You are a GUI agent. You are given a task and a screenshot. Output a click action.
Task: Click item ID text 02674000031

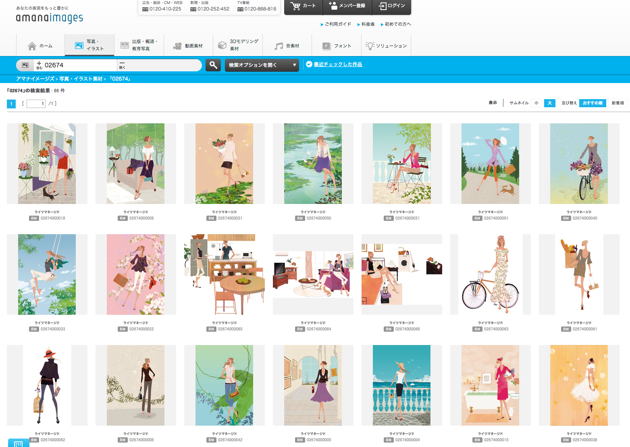pyautogui.click(x=230, y=218)
